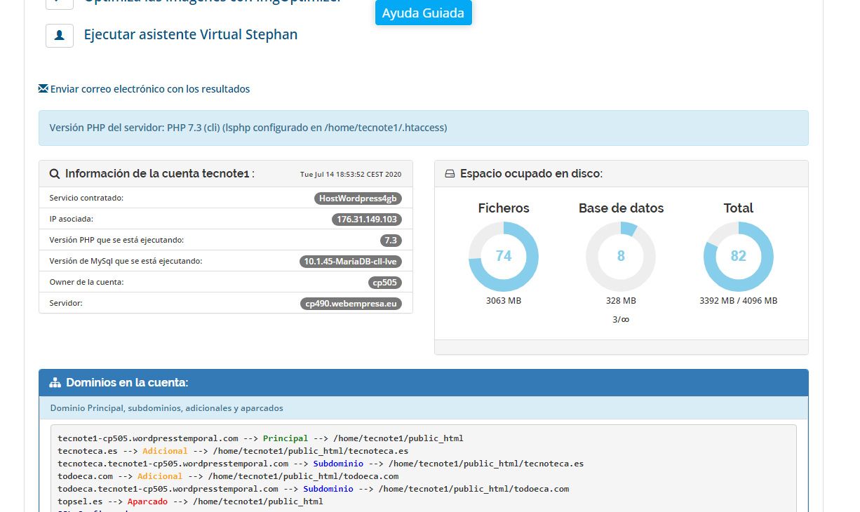Select the cp490.webempresa.eu server badge

351,304
